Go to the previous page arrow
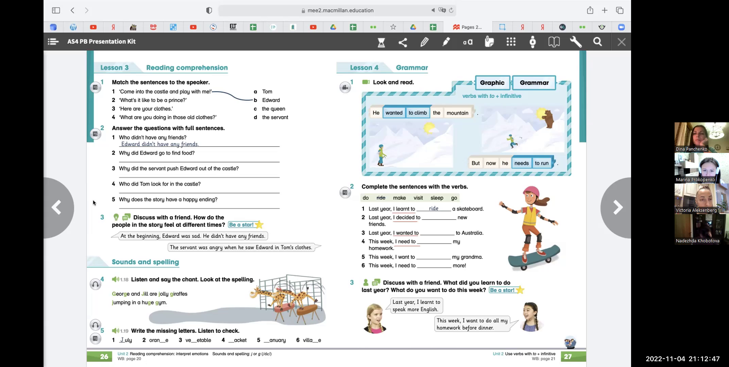729x367 pixels. (x=57, y=208)
